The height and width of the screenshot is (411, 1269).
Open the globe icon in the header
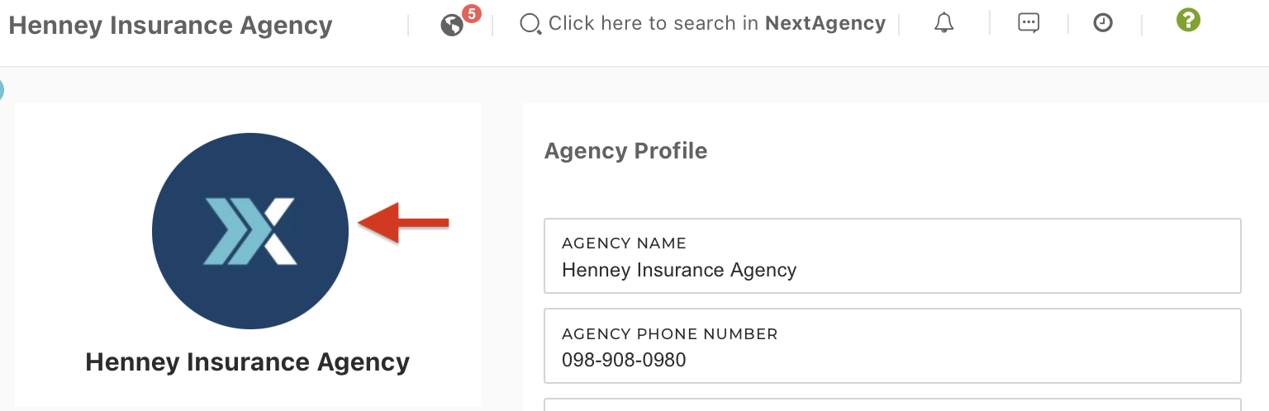451,26
